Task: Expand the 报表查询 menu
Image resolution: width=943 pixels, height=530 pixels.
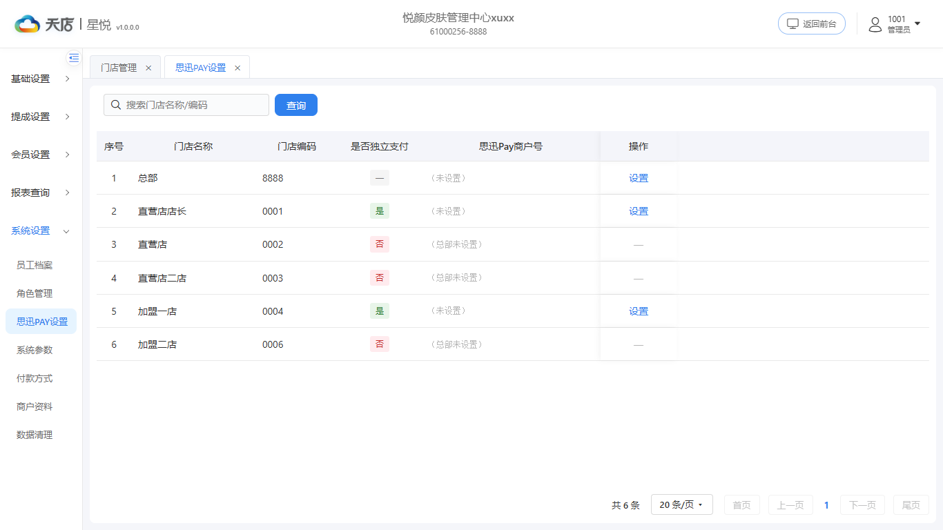Action: tap(41, 193)
